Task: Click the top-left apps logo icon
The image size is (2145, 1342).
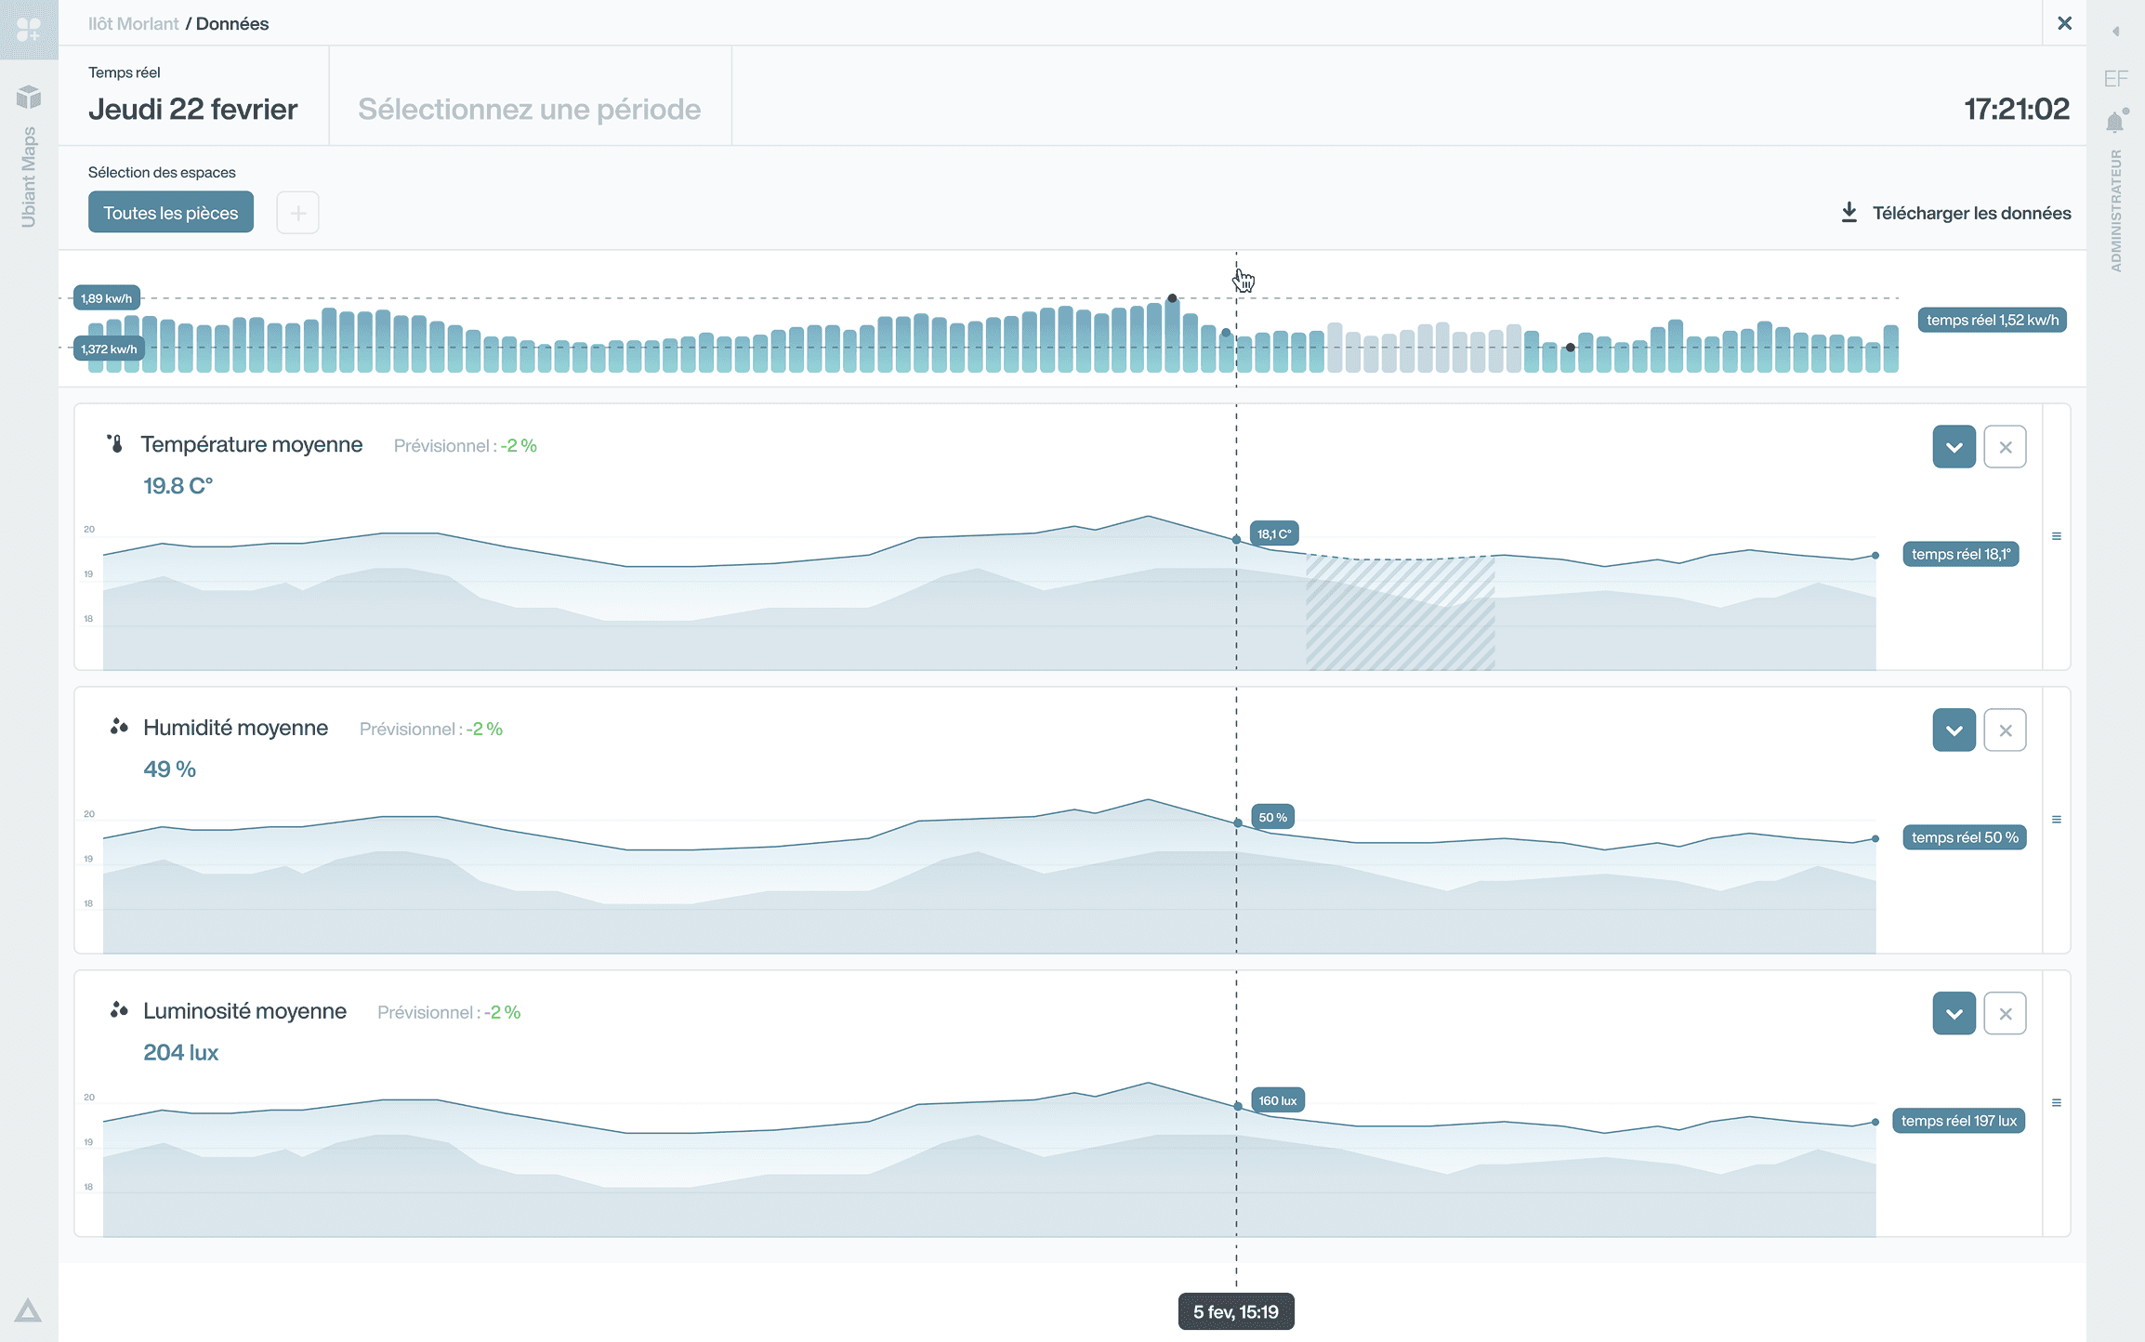Action: click(29, 30)
